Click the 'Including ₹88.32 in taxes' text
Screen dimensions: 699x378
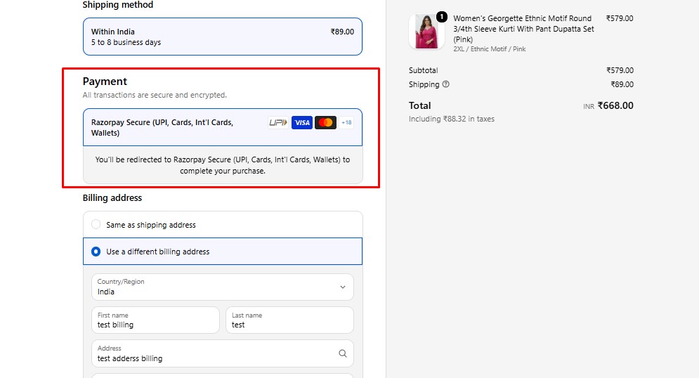452,119
